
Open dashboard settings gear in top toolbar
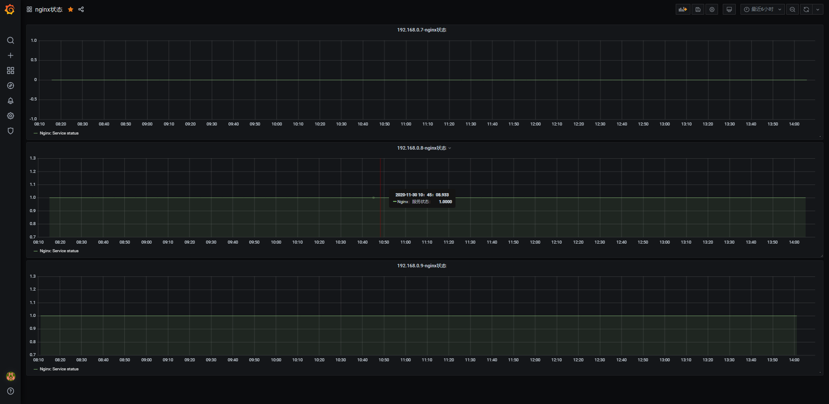[x=712, y=9]
